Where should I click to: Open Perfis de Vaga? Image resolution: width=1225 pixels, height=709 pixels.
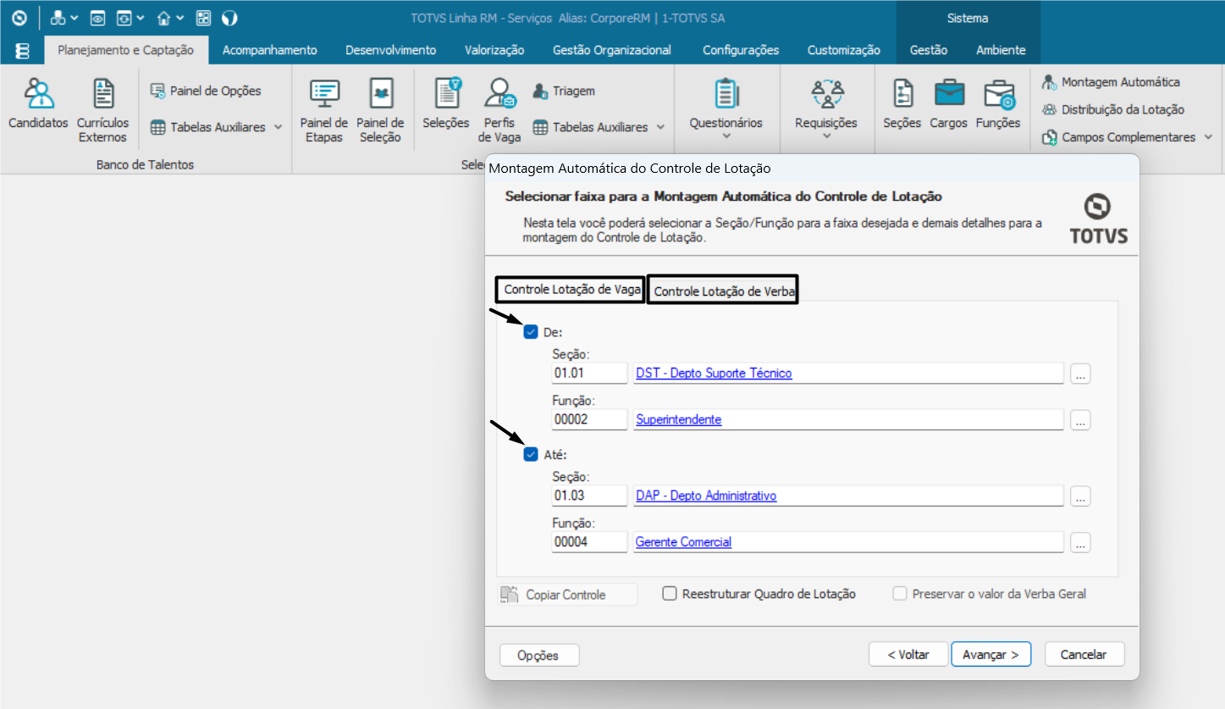point(499,110)
